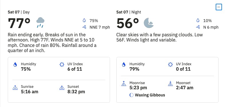
Task: Click the day UV Index sun icon
Action: click(62, 64)
